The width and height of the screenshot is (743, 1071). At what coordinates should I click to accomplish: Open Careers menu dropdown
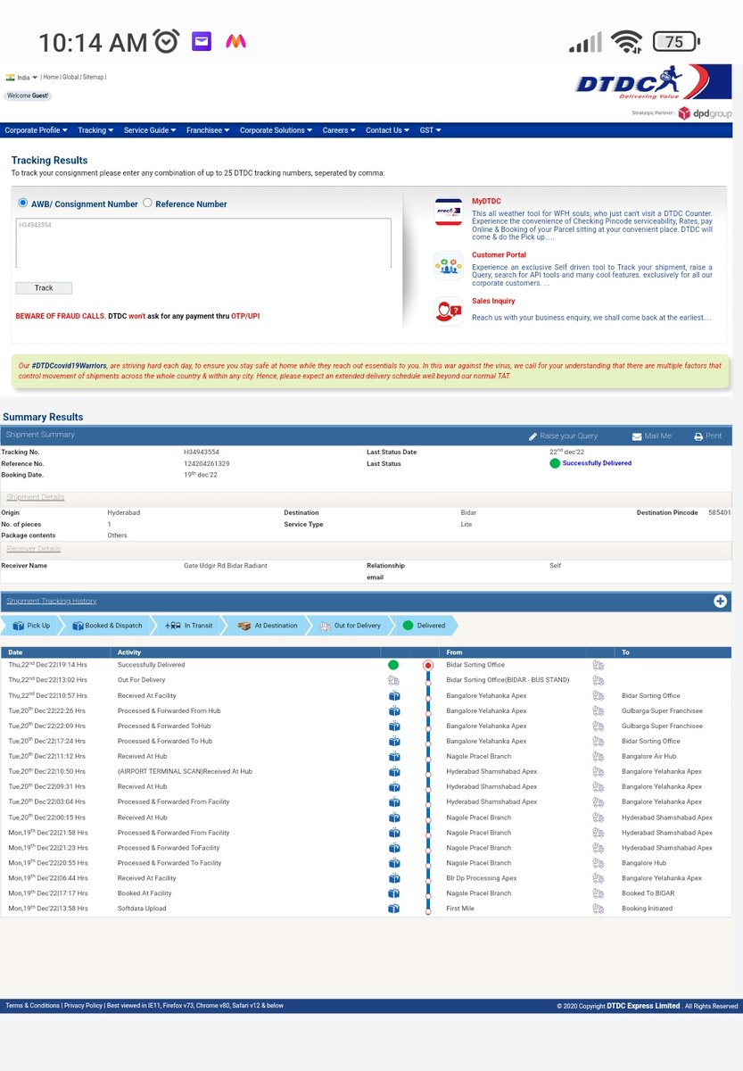click(339, 130)
